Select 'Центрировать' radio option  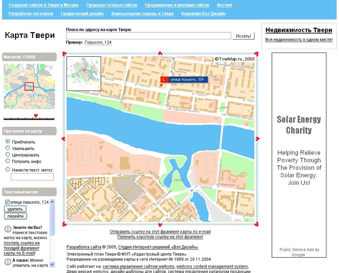coord(7,154)
